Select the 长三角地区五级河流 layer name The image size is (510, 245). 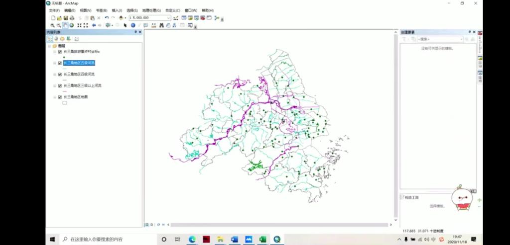(x=79, y=63)
